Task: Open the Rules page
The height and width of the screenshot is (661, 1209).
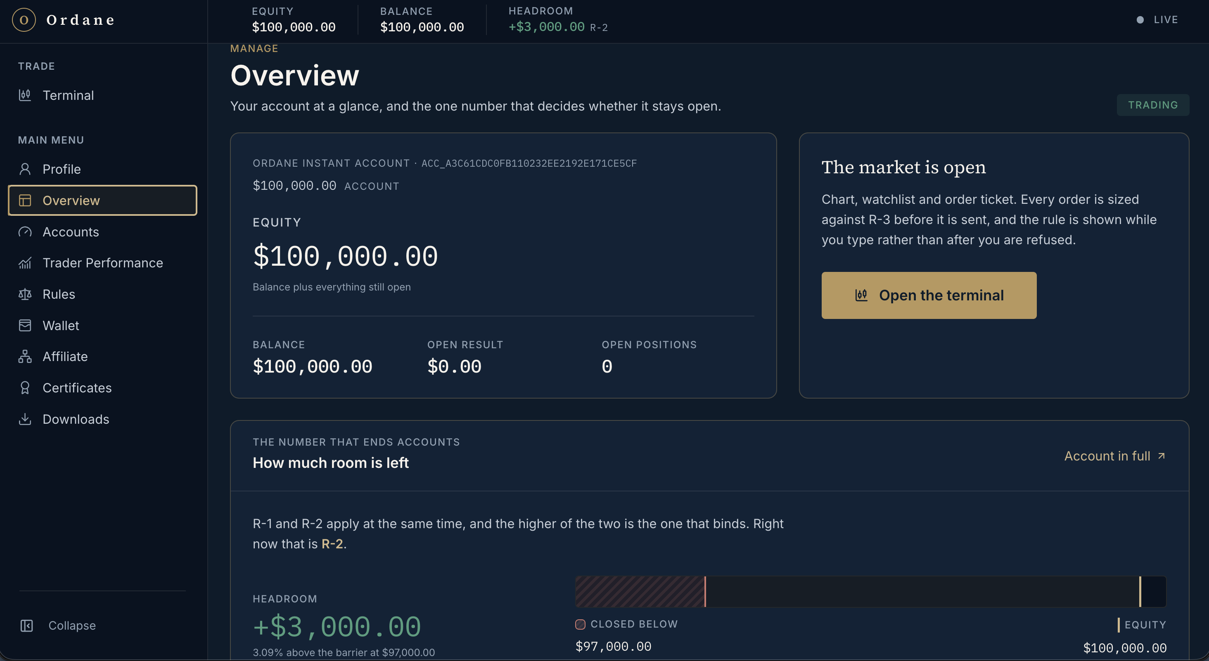Action: pyautogui.click(x=103, y=294)
